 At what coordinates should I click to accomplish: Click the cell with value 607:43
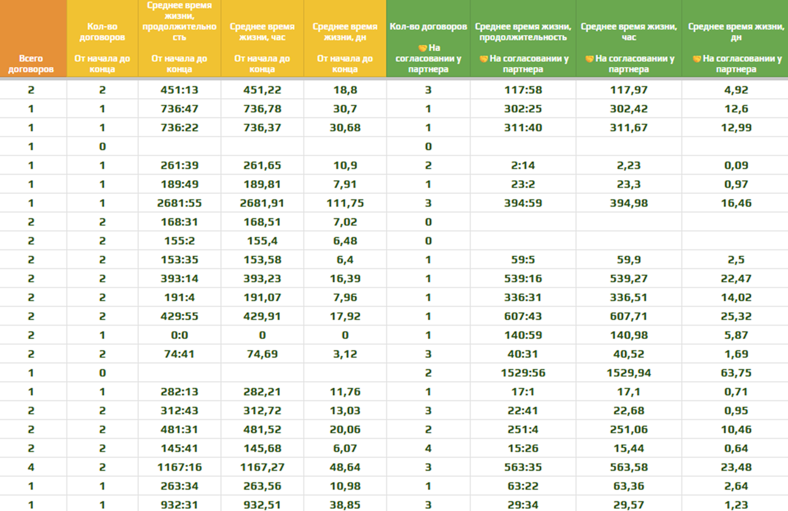[523, 316]
